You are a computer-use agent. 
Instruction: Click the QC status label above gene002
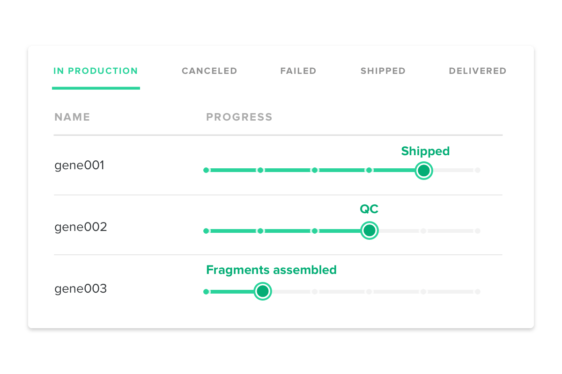[x=369, y=209]
